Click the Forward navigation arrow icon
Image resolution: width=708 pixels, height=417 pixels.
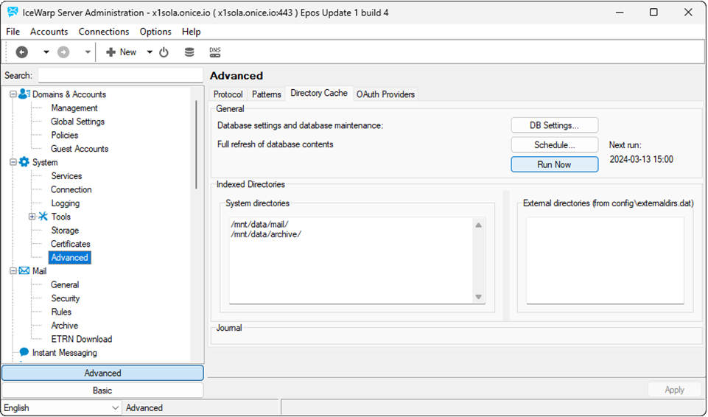tap(63, 52)
